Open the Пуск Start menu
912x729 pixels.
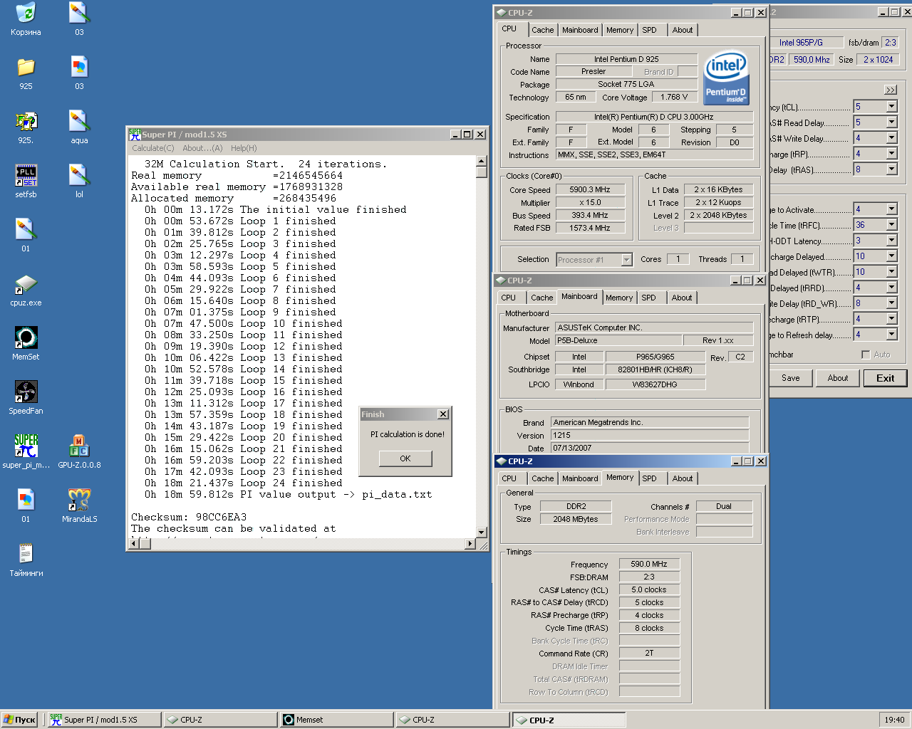click(x=19, y=720)
